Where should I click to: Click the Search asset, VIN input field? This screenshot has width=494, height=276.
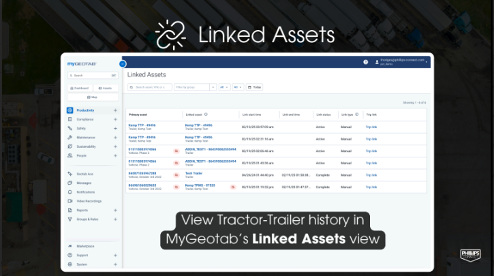click(150, 87)
